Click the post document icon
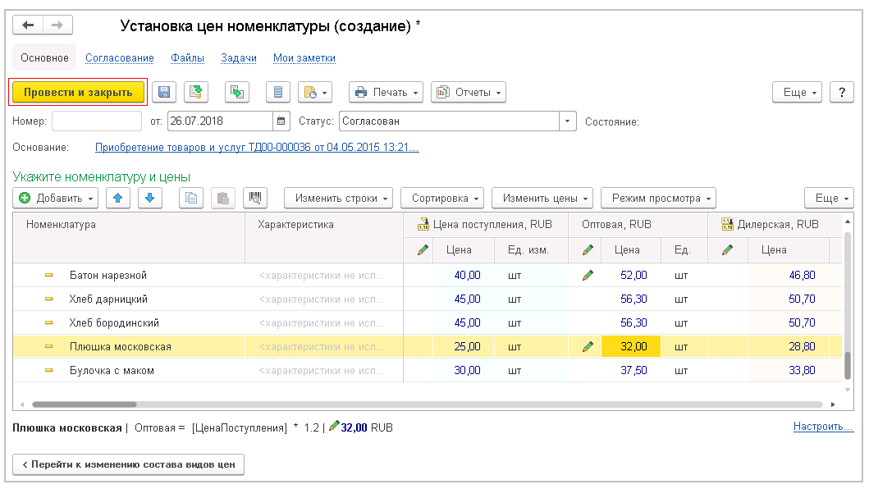Screen dimensions: 869x489 pos(195,92)
